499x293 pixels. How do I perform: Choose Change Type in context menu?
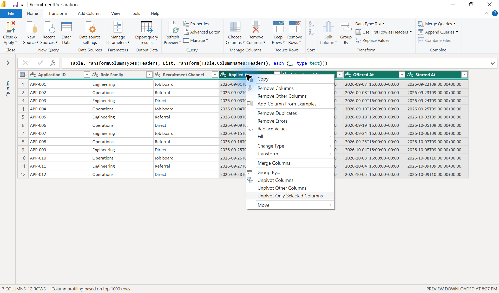[290, 146]
